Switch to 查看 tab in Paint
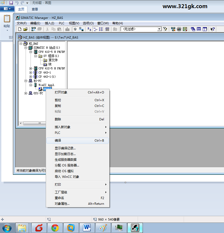The height and width of the screenshot is (233, 224). pos(35,9)
